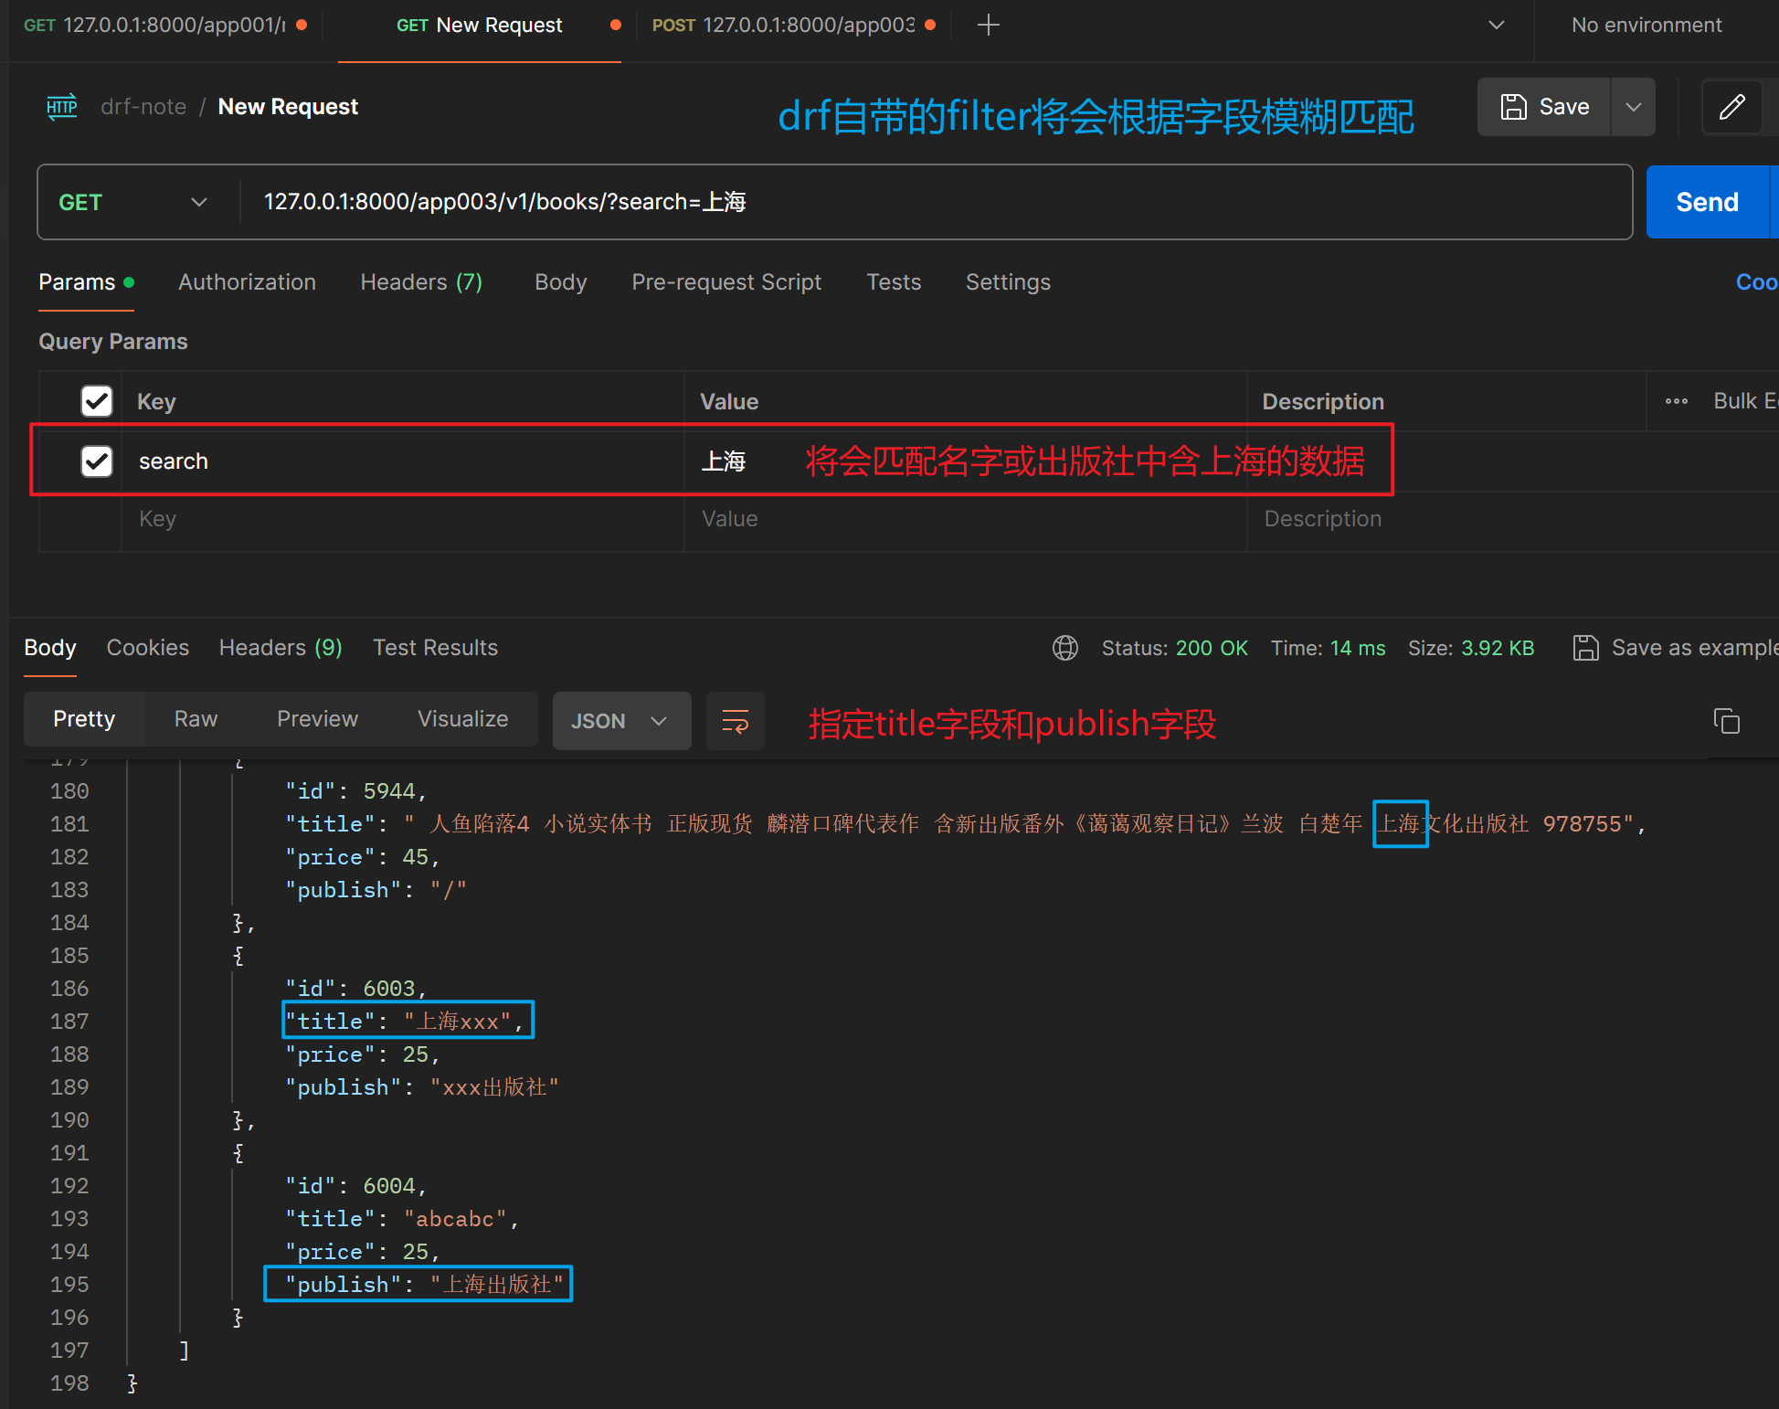Switch to the Authorization tab
The height and width of the screenshot is (1409, 1779).
click(247, 282)
